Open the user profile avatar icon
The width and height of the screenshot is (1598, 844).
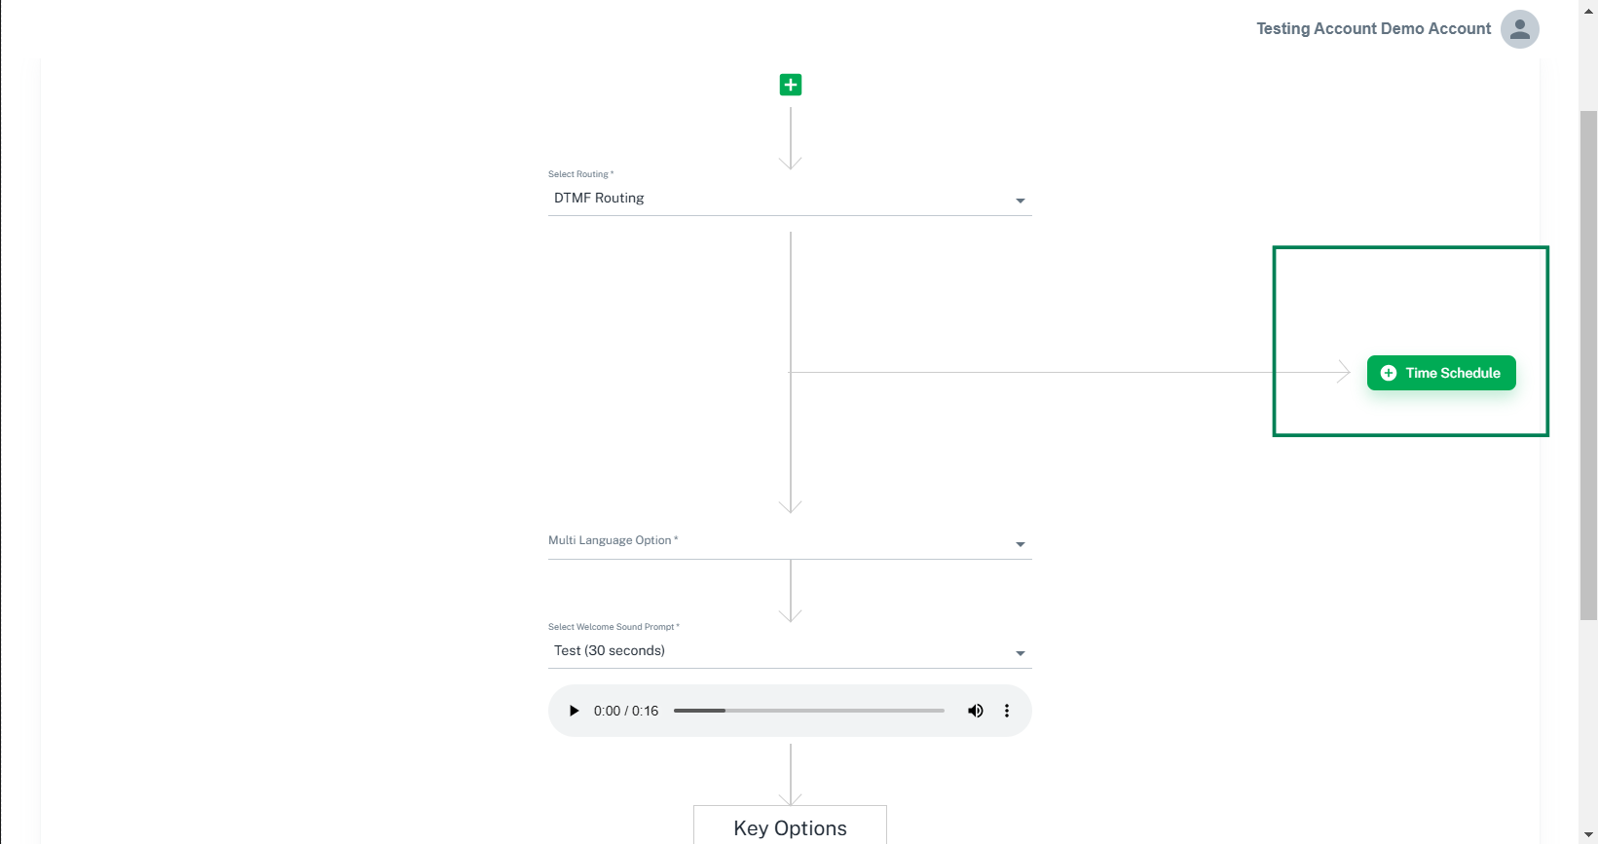tap(1519, 29)
